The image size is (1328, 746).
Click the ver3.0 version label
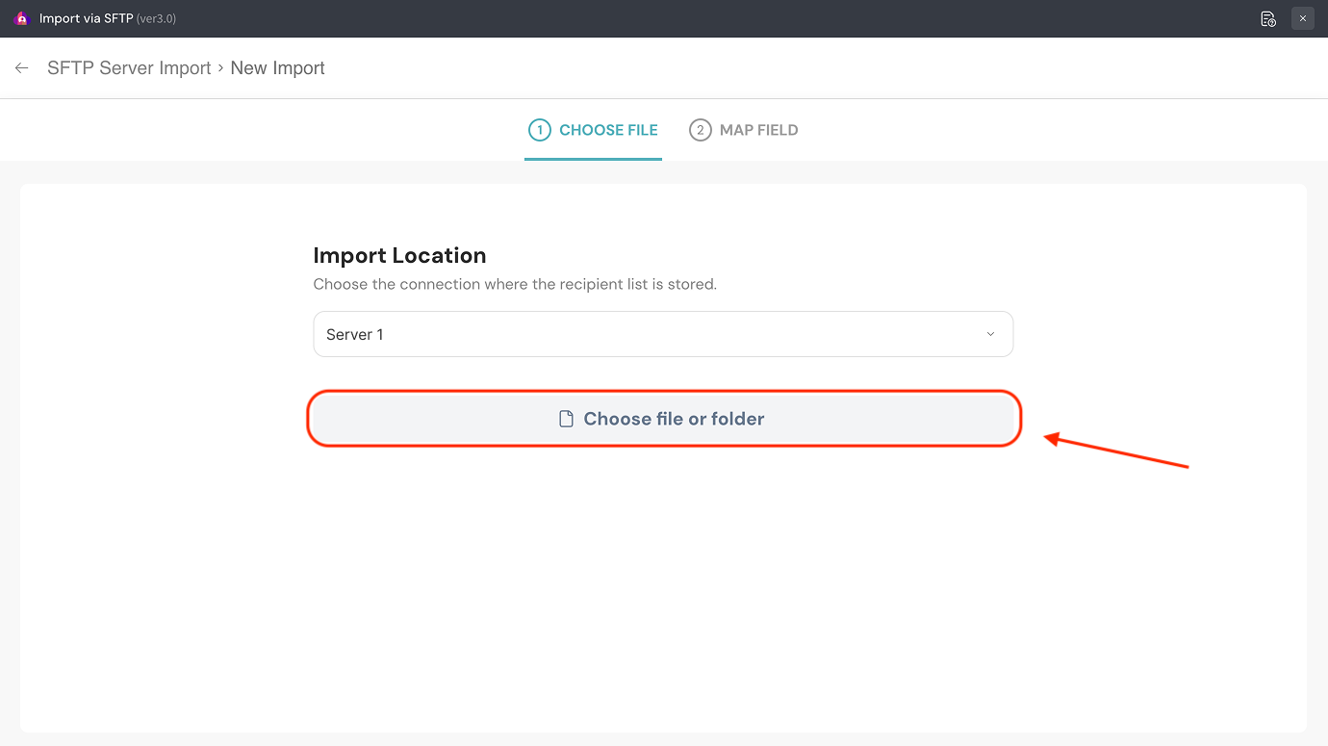point(156,18)
